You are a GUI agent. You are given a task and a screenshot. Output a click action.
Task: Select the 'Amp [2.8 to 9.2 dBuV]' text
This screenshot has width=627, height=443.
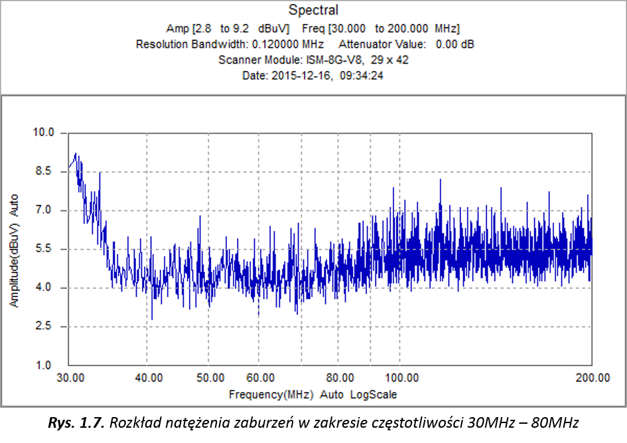coord(228,29)
